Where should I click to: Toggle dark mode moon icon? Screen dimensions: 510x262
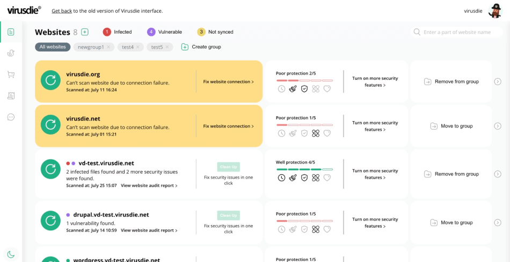tap(11, 254)
